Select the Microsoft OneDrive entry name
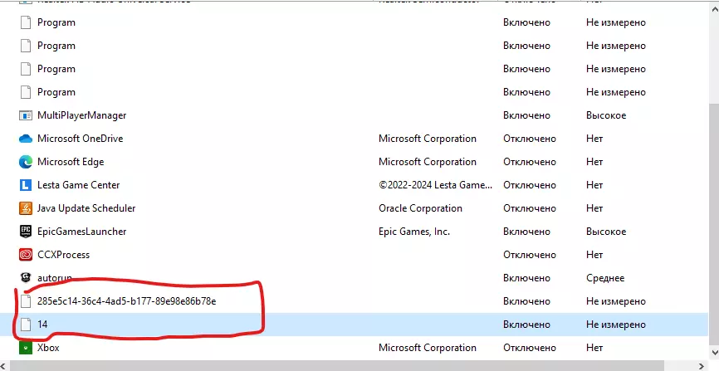The image size is (719, 371). click(x=81, y=139)
